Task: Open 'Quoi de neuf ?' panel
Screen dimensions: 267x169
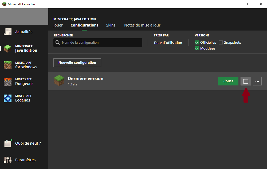Action: 8,143
